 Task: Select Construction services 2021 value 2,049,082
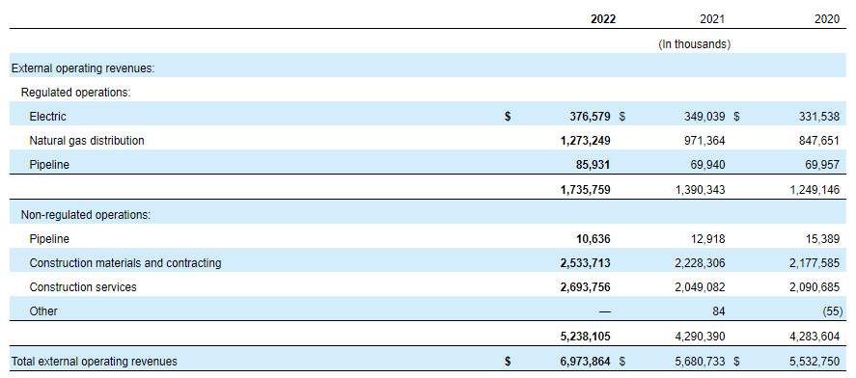click(x=700, y=287)
